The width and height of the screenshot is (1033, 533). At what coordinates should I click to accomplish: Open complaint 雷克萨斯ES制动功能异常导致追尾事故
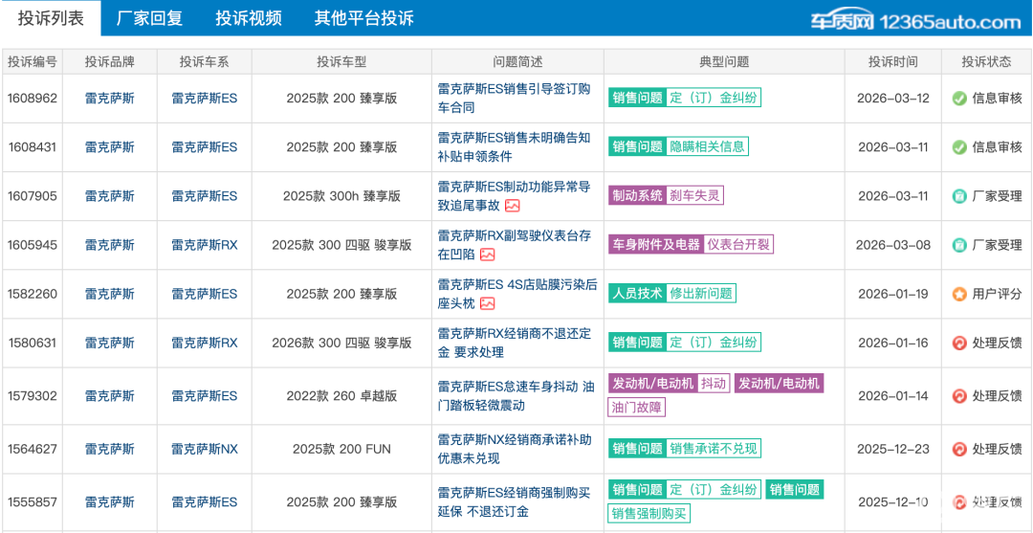(x=514, y=195)
